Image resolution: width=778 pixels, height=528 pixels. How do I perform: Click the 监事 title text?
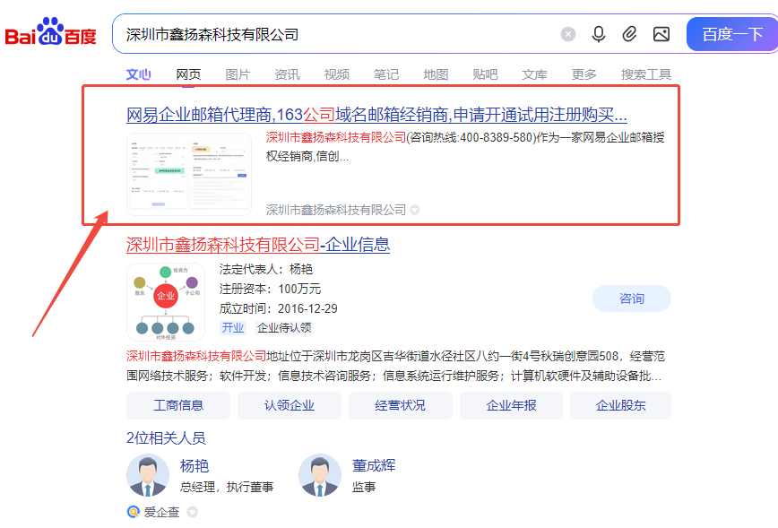pyautogui.click(x=364, y=488)
